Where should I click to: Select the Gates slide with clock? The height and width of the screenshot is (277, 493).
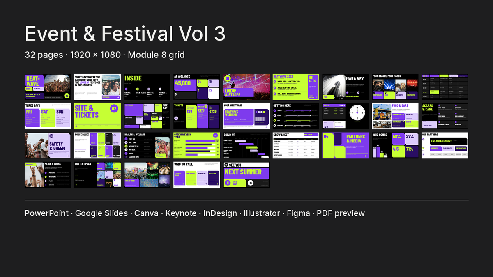[x=346, y=116]
